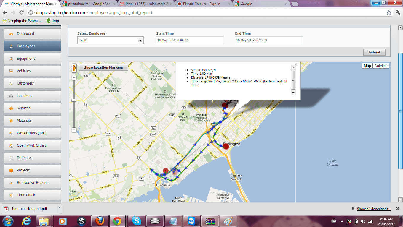This screenshot has height=227, width=403.
Task: Click the map zoom in plus button
Action: 74,78
